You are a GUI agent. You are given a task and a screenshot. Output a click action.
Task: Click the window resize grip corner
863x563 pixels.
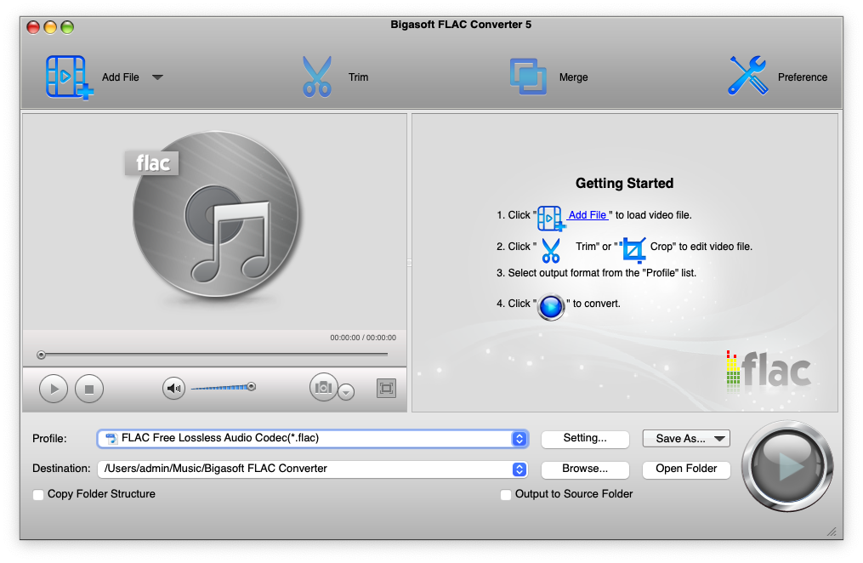pos(832,531)
